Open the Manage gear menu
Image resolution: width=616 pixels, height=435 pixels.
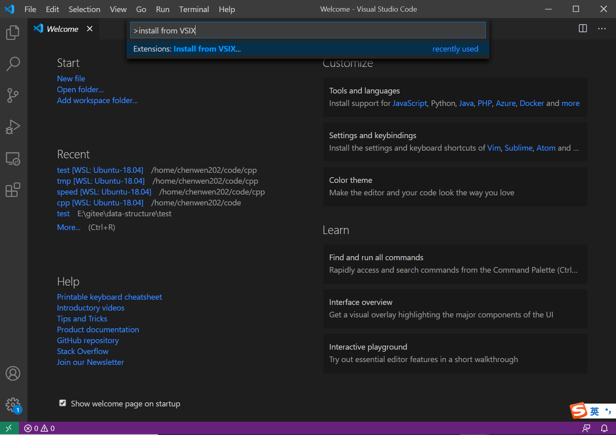point(12,405)
